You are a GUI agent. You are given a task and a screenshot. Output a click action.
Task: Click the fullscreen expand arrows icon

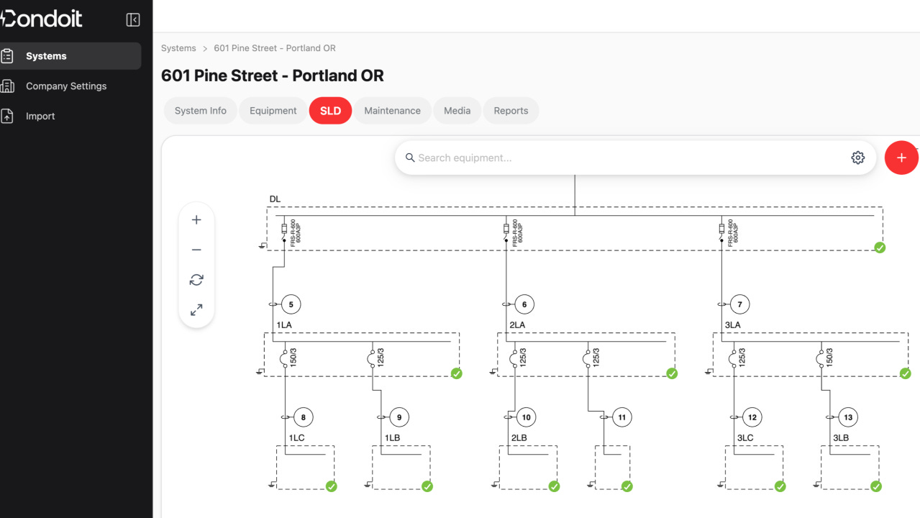(196, 310)
